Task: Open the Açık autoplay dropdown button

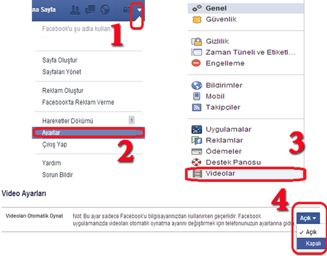Action: point(308,218)
